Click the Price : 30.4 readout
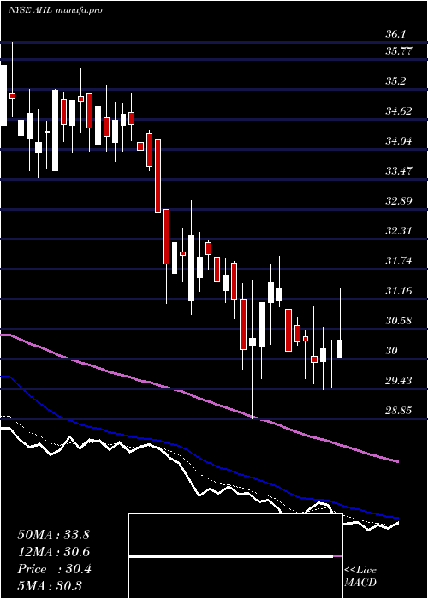The width and height of the screenshot is (428, 599). [x=54, y=569]
